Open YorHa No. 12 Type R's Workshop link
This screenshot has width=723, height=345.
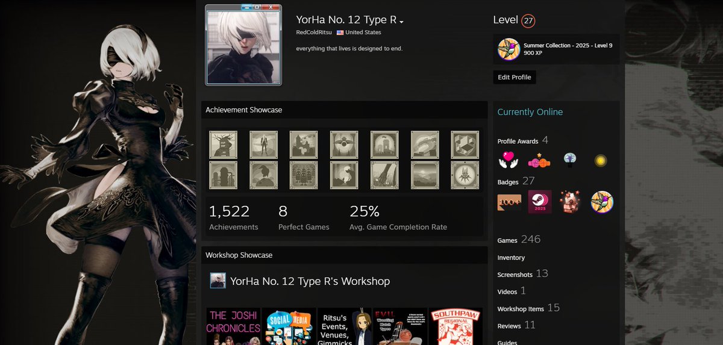point(310,281)
